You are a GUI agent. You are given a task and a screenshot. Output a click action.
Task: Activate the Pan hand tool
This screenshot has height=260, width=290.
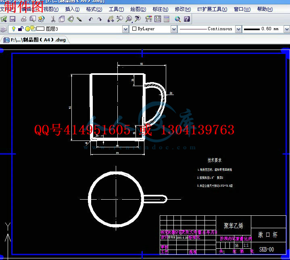tap(111, 19)
